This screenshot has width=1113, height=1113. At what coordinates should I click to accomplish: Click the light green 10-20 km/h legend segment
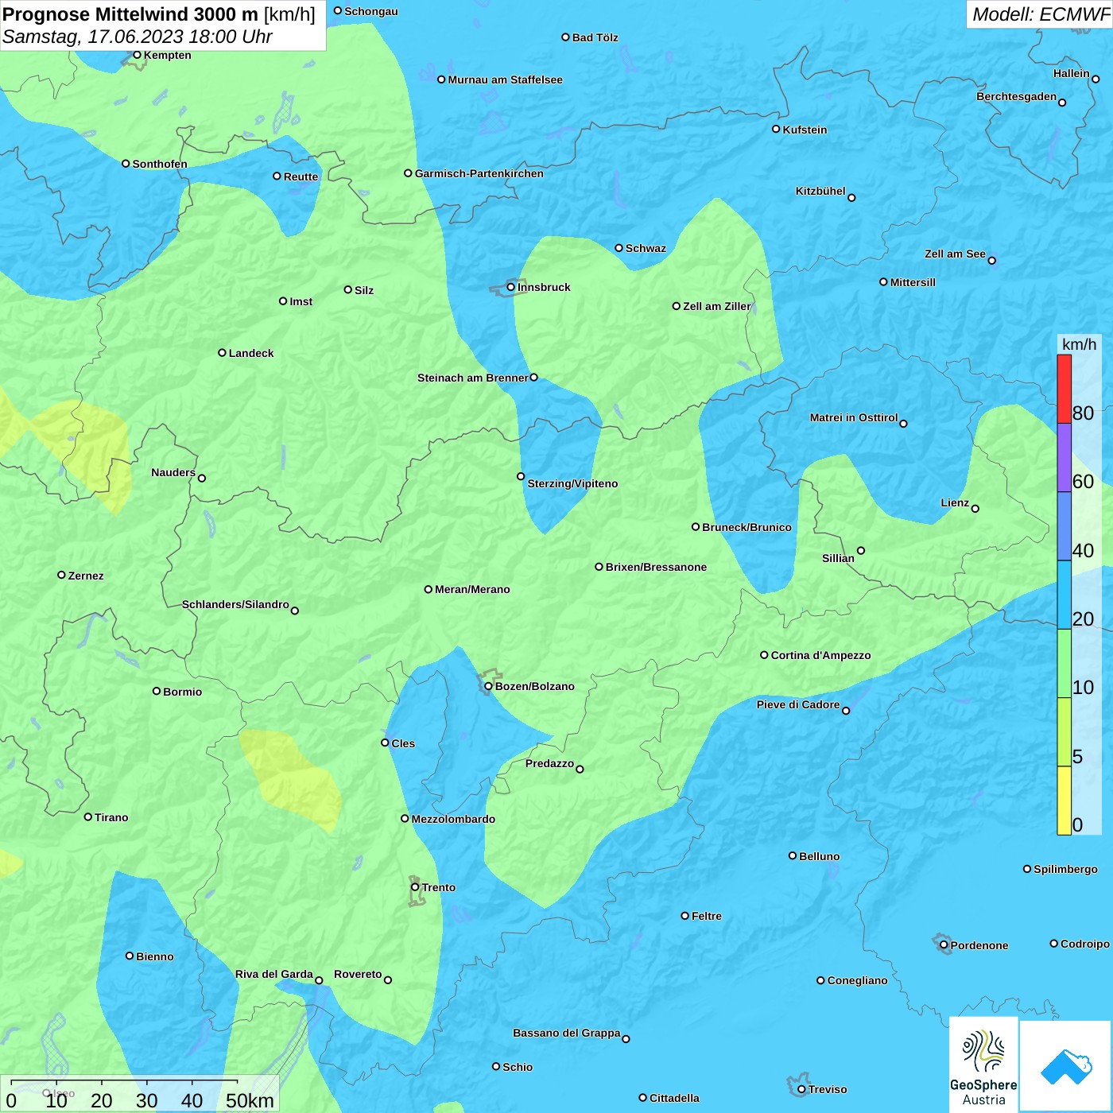[x=1064, y=663]
